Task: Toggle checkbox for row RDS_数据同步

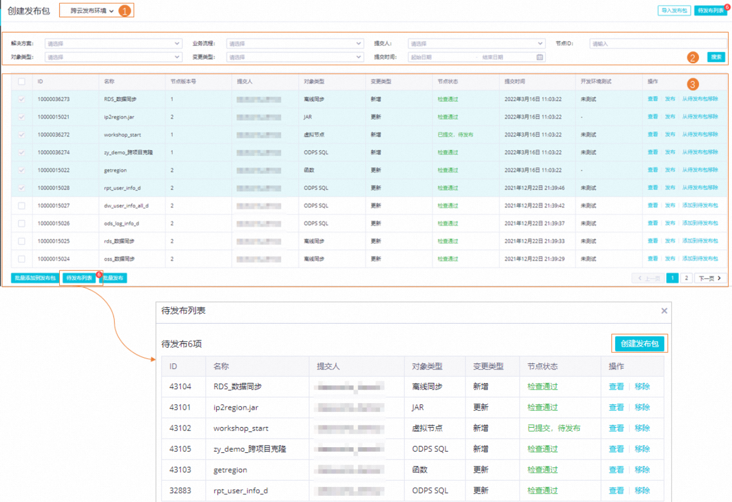Action: click(22, 99)
